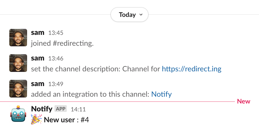Viewport: 259px width, 134px height.
Task: Open the Notify robot avatar
Action: click(18, 114)
